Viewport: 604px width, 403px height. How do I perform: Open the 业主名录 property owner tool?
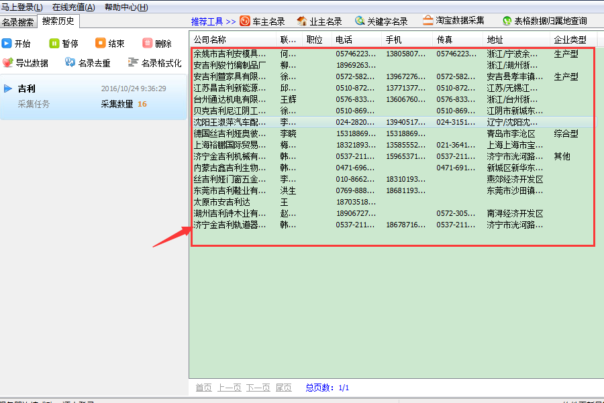pyautogui.click(x=319, y=21)
